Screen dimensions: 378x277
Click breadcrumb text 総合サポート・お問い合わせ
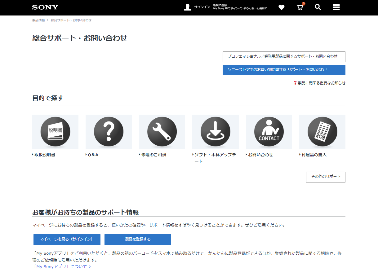pos(71,20)
